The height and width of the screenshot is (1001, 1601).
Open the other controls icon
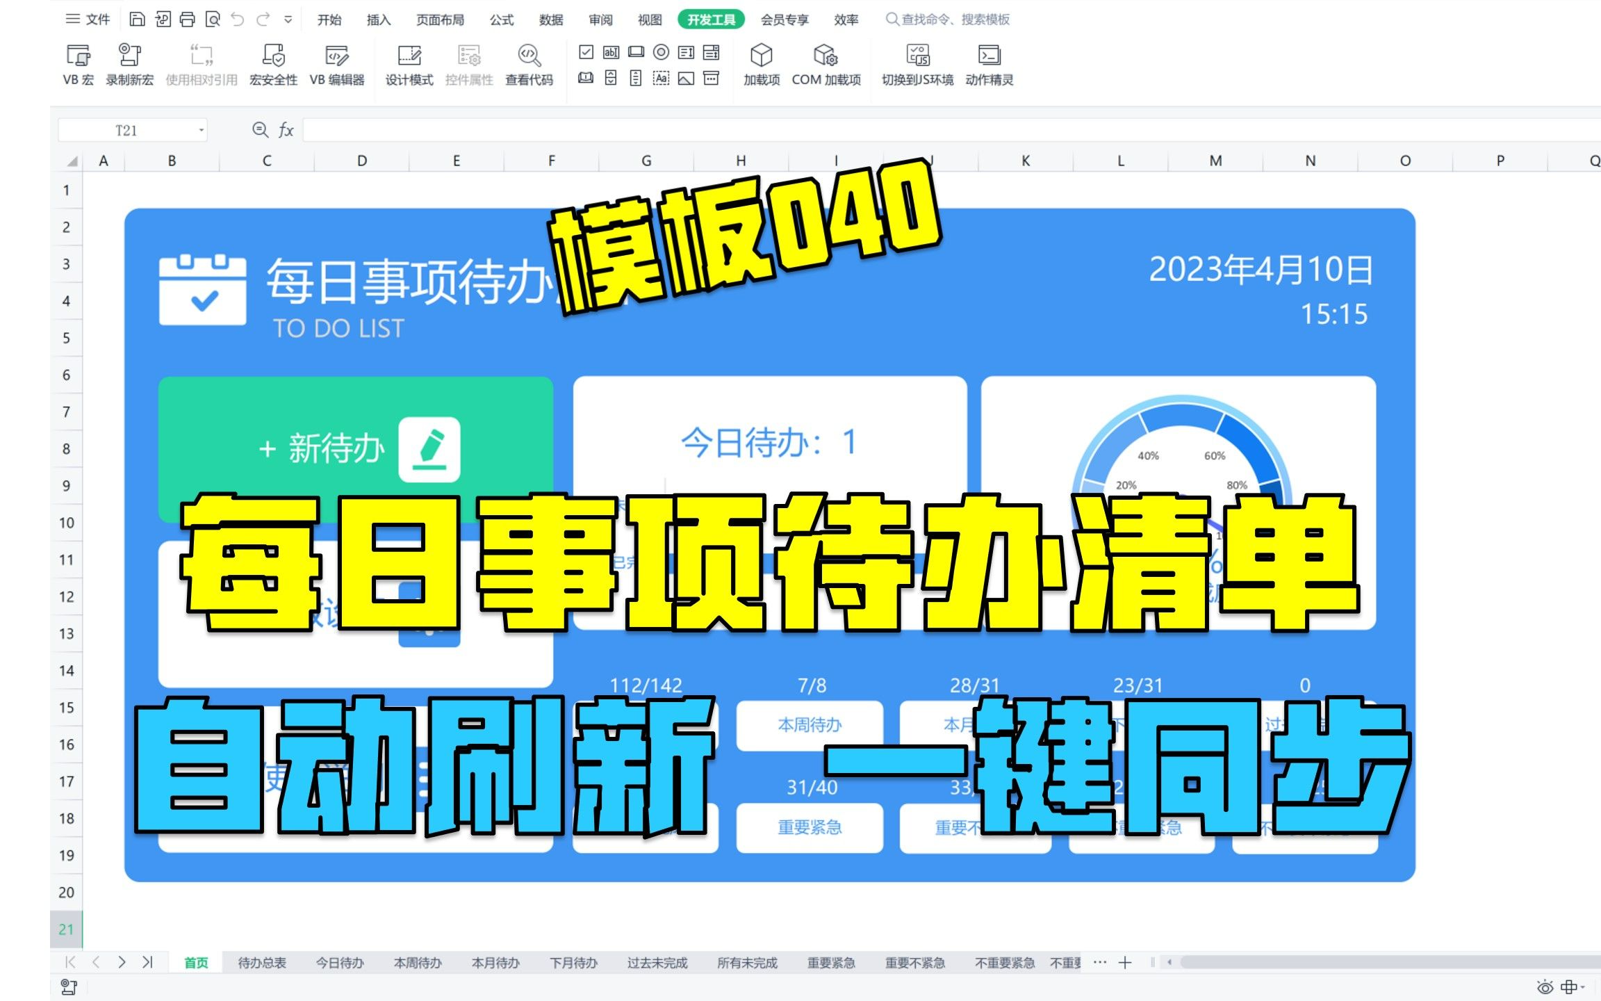coord(711,78)
